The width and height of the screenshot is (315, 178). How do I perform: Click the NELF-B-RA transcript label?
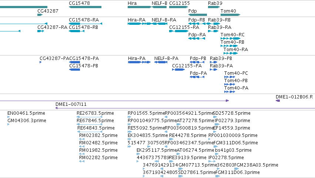tap(164, 20)
